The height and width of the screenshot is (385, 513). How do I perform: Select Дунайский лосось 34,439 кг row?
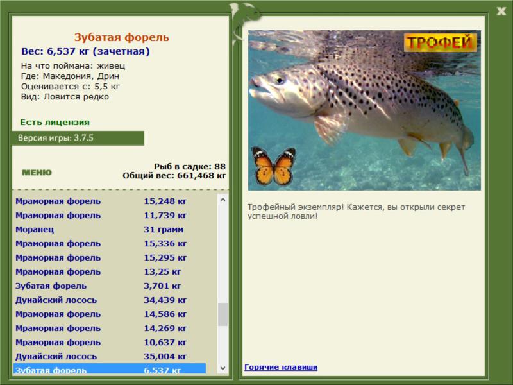110,300
